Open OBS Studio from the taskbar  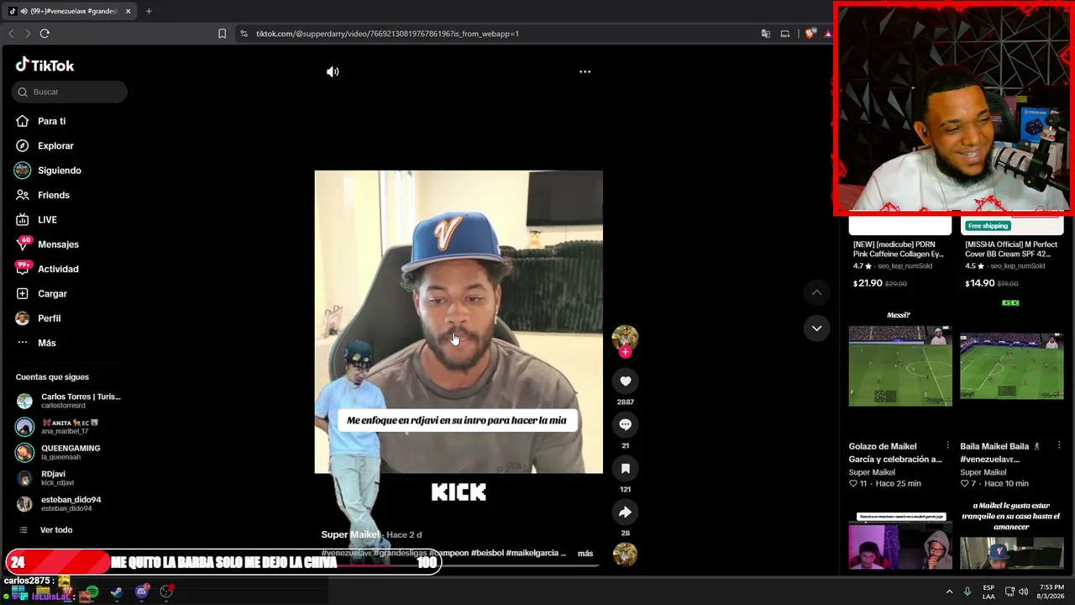[x=166, y=592]
